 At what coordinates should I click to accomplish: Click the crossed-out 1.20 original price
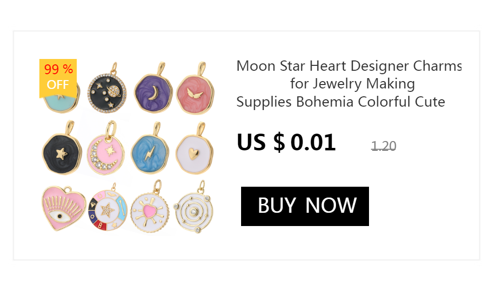tap(383, 146)
